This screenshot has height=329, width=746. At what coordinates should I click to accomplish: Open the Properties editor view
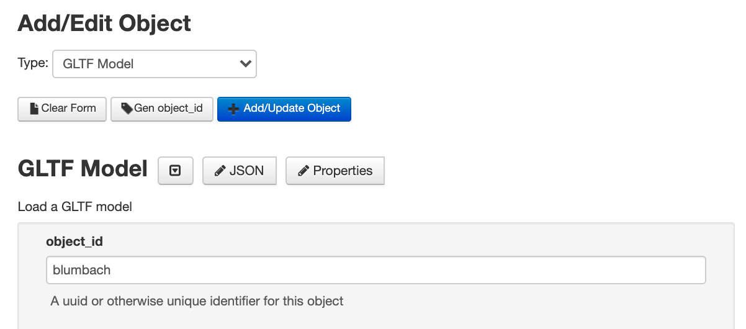[335, 171]
